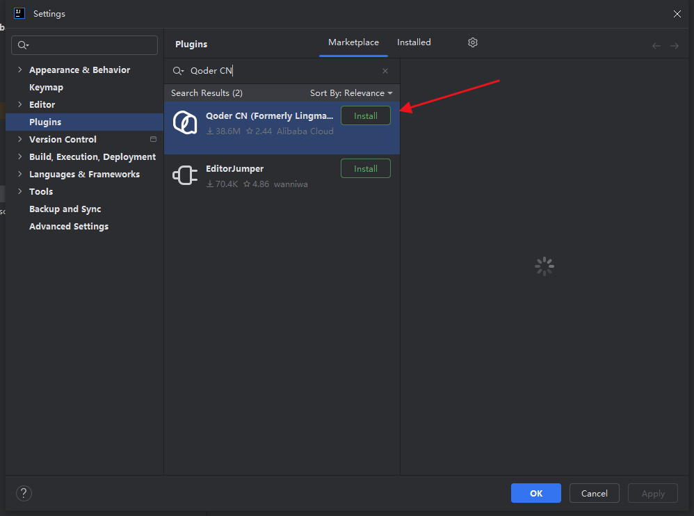Click the 2.44 star rating
This screenshot has width=694, height=516.
259,131
